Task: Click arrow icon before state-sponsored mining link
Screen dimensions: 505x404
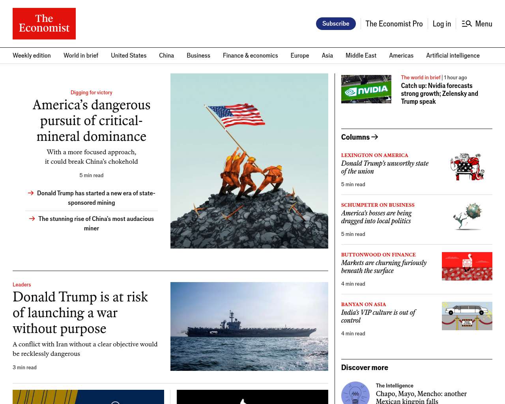Action: 31,193
